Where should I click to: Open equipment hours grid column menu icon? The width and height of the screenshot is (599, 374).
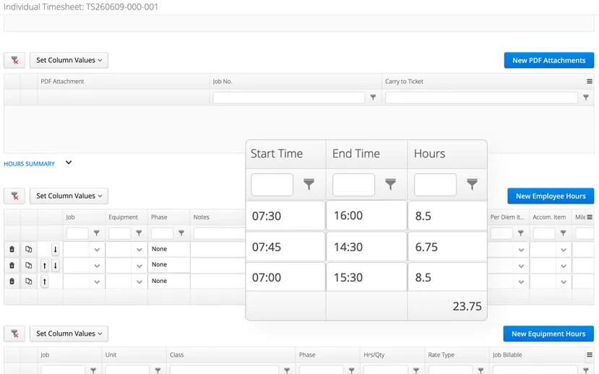click(x=590, y=355)
